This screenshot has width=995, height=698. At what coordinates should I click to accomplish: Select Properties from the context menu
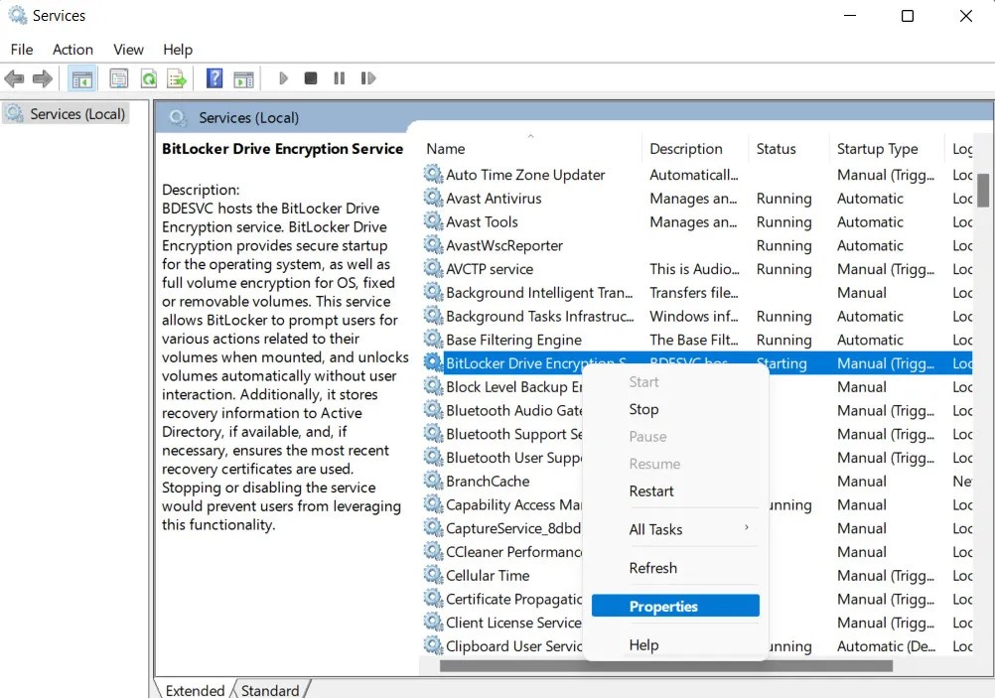click(663, 605)
